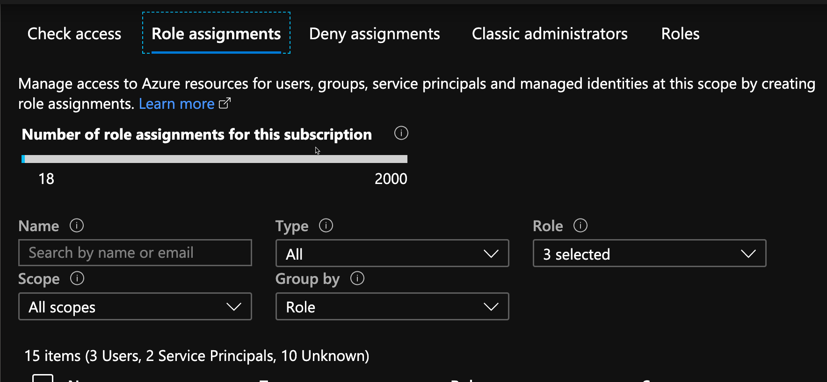Go to the Classic administrators tab

550,34
